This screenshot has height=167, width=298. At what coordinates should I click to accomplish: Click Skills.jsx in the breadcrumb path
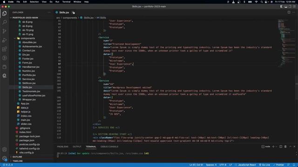tap(88, 18)
